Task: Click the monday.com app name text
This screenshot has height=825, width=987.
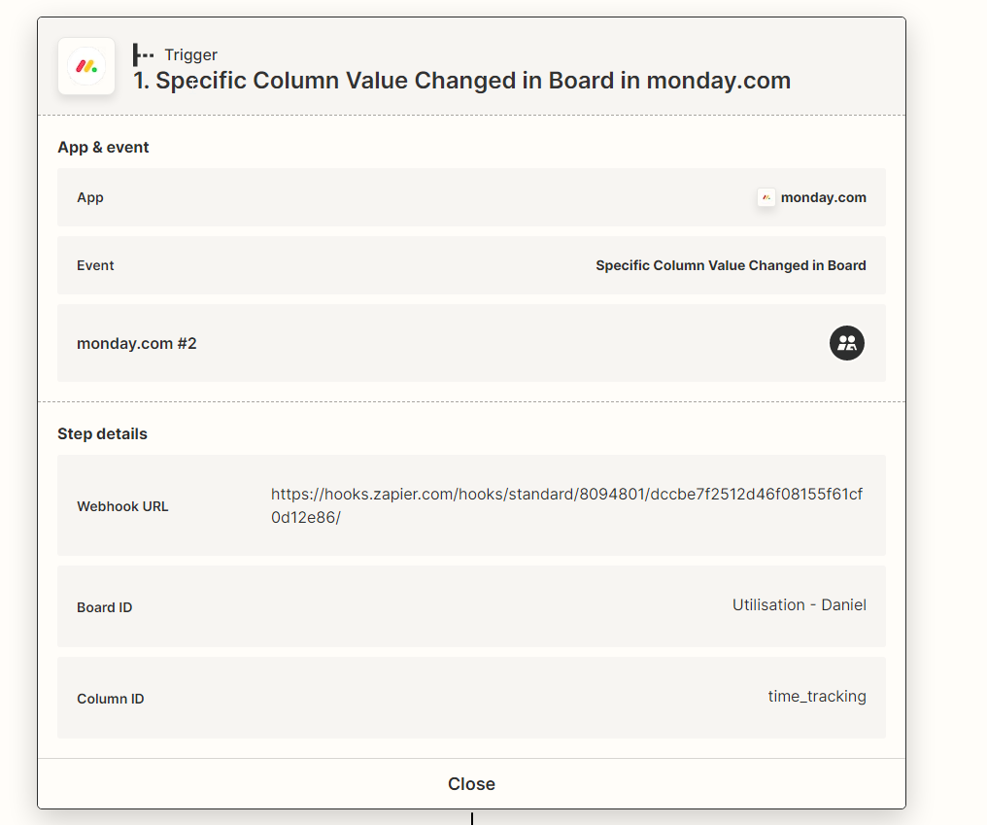Action: click(x=824, y=198)
